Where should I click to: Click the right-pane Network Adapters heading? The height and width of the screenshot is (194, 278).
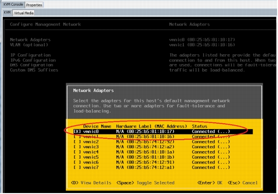(190, 25)
